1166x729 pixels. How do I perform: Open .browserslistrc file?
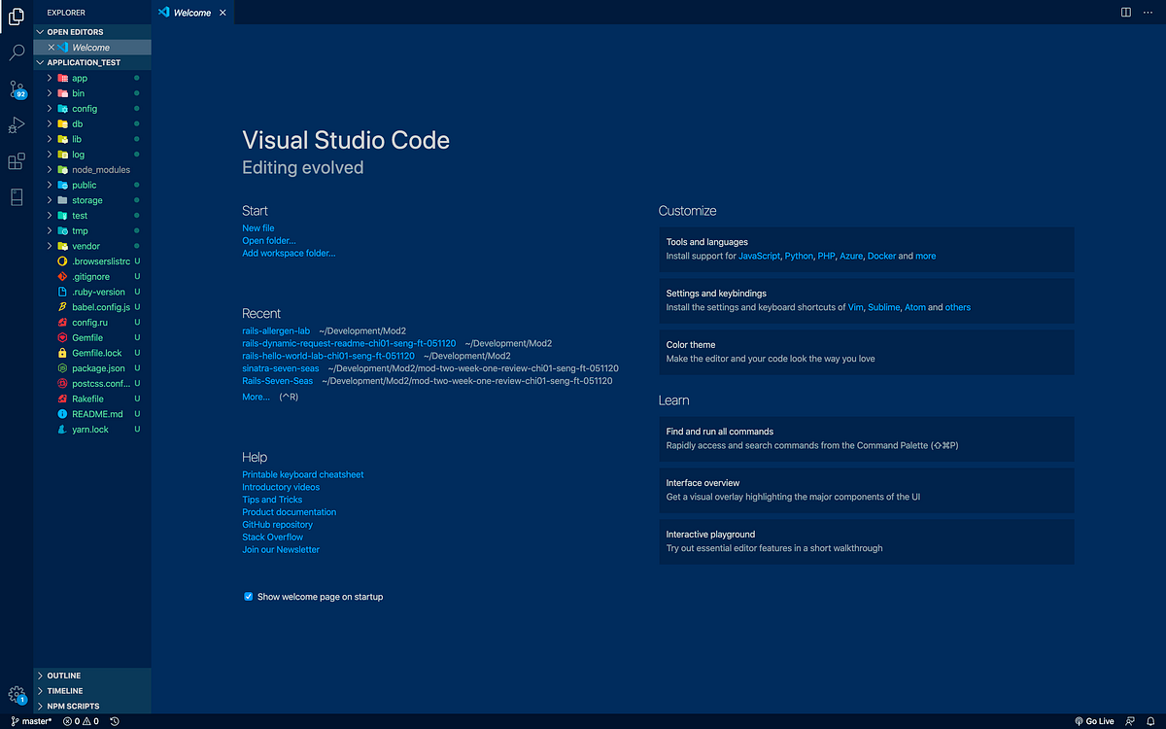(92, 261)
